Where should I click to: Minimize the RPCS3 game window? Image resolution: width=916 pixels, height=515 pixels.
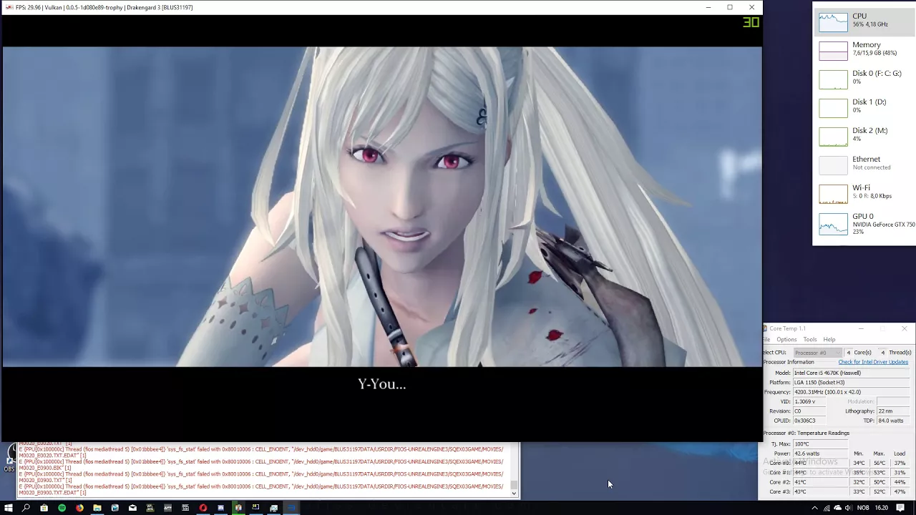click(708, 7)
